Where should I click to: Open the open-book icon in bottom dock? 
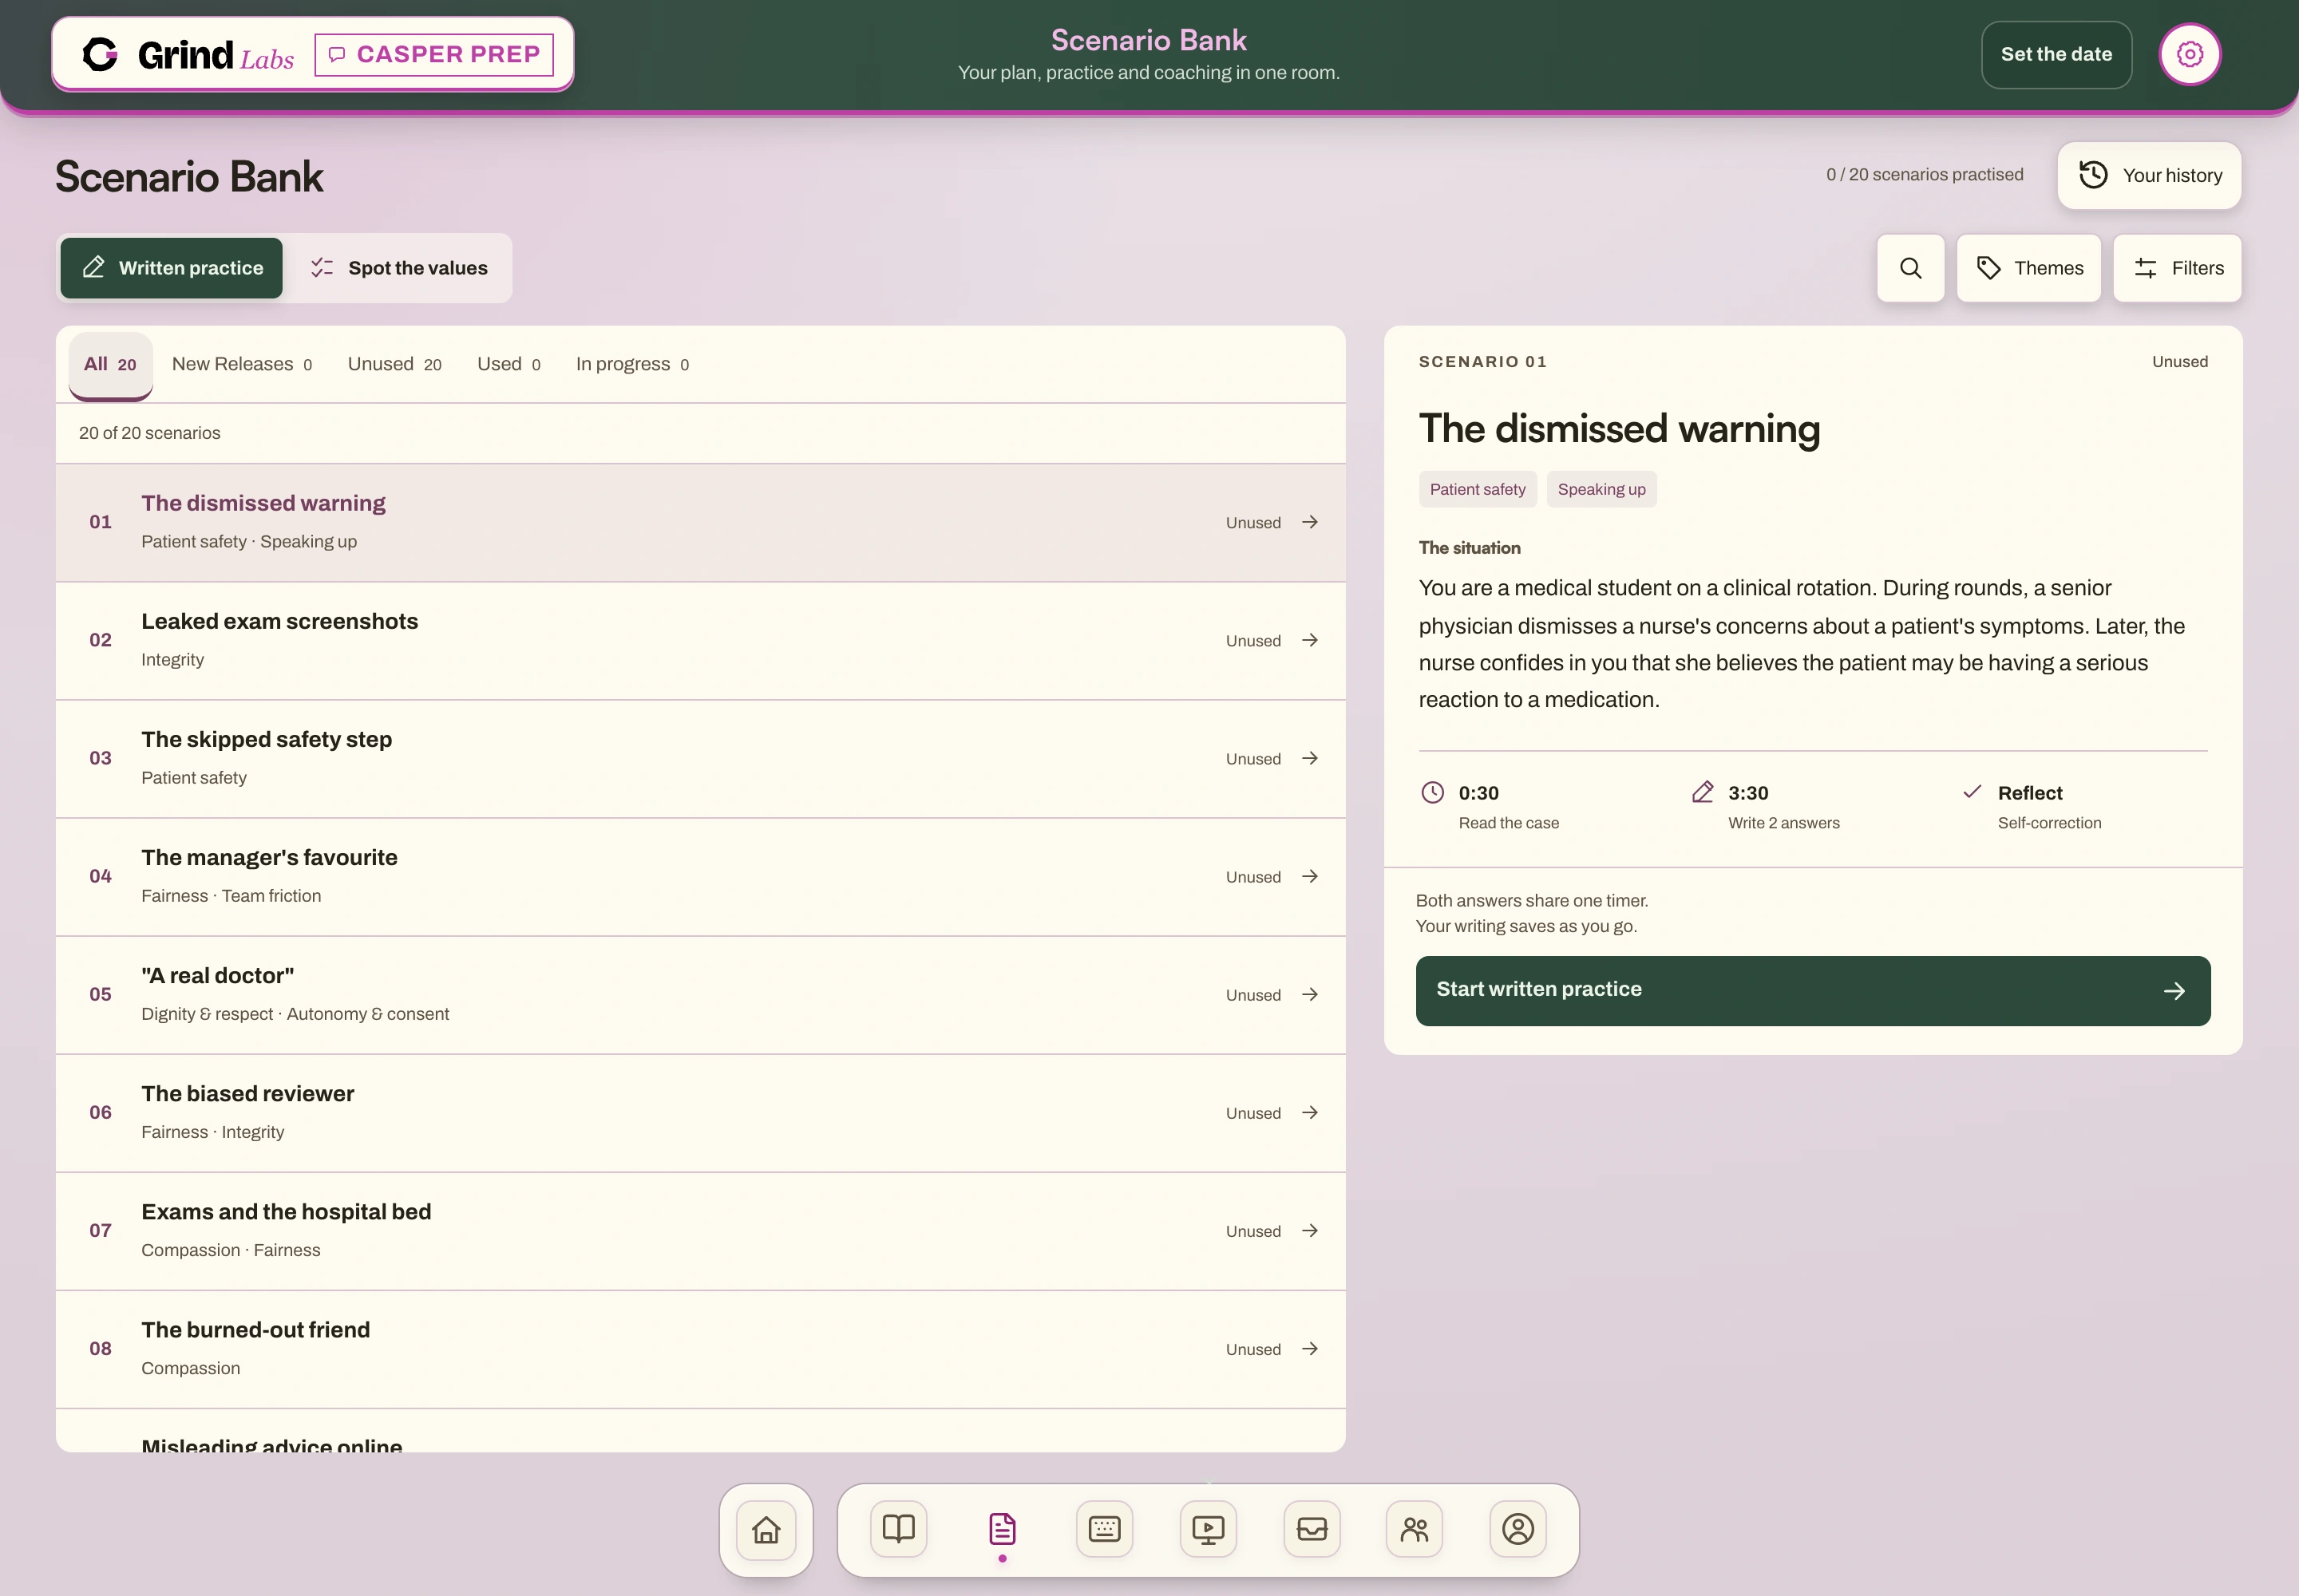coord(898,1529)
